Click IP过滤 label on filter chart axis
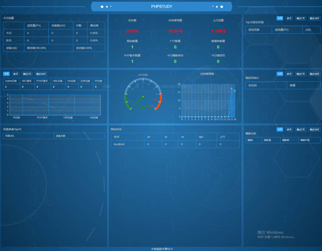The height and width of the screenshot is (251, 322). point(16,118)
